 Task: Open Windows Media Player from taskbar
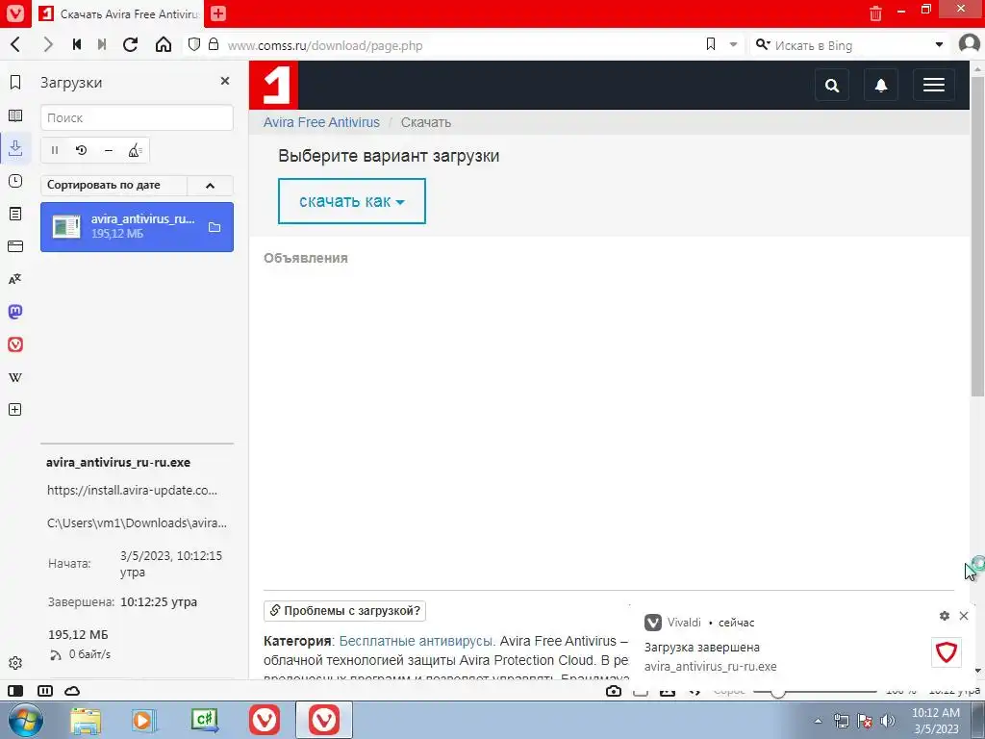pos(144,721)
